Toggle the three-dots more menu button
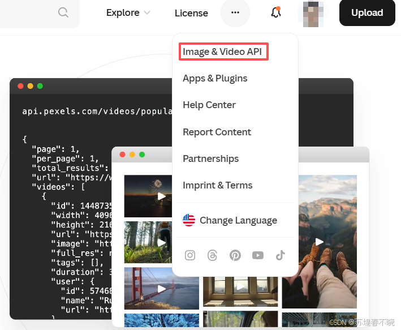 pos(235,12)
